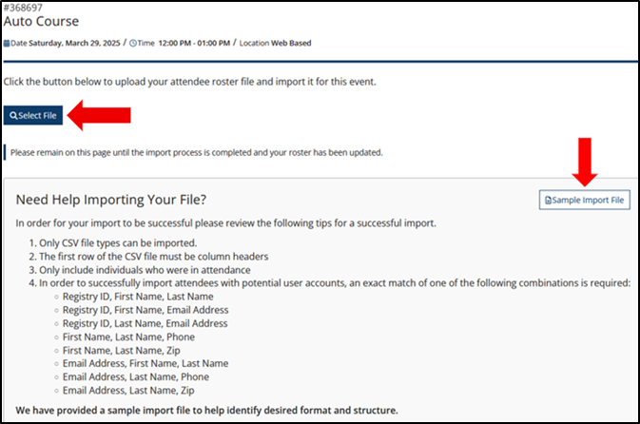Screen dimensions: 640x424
Task: Click the Need Help Importing Your File heading
Action: (111, 200)
